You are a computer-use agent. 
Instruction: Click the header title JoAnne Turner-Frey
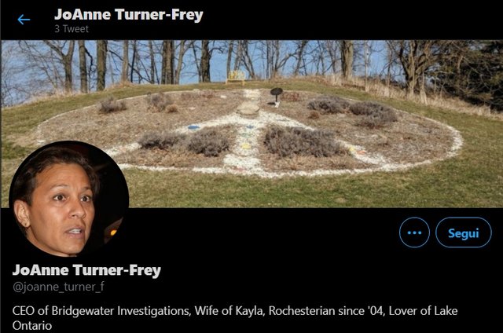[x=129, y=15]
